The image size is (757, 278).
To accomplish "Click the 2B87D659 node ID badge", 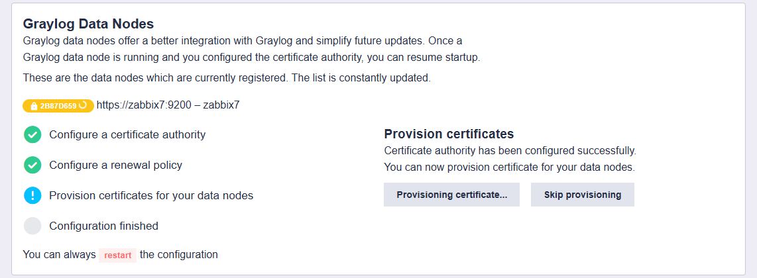I will 58,105.
